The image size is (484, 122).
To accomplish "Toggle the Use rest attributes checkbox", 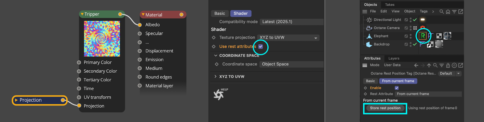I will pos(260,47).
